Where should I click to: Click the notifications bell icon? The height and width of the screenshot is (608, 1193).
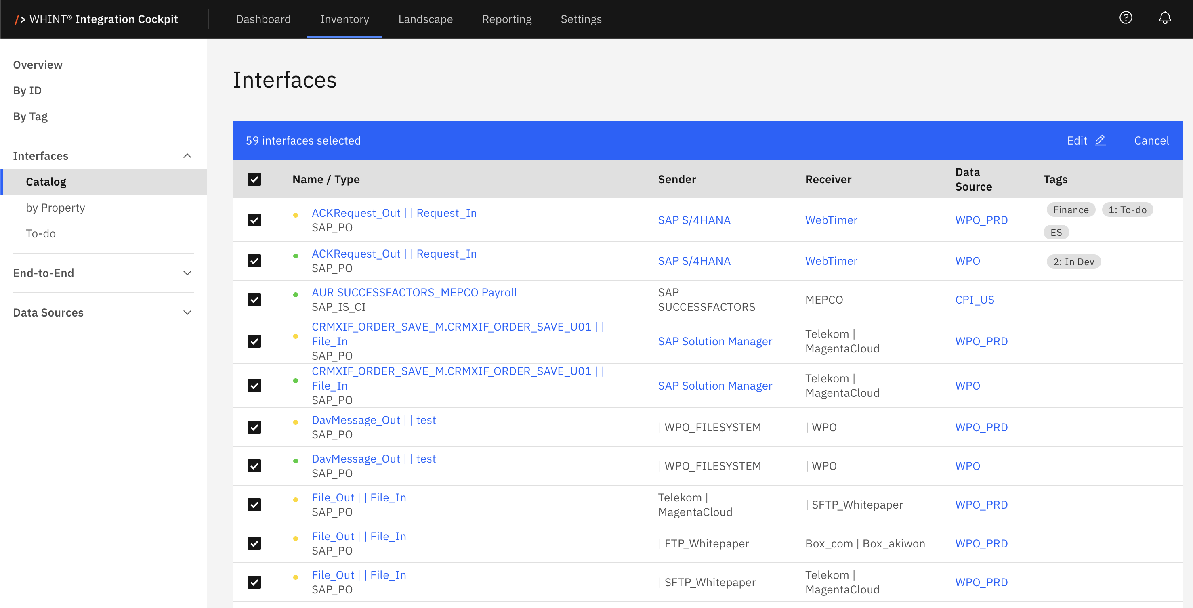tap(1164, 18)
